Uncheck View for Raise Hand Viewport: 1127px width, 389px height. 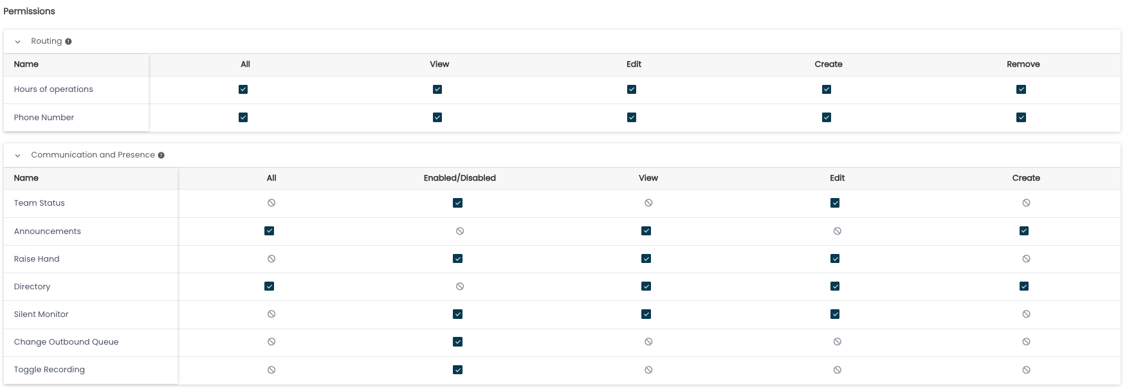click(x=646, y=258)
